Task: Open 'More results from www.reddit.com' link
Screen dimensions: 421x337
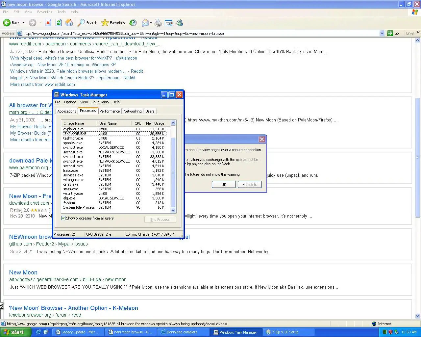Action: (x=42, y=84)
